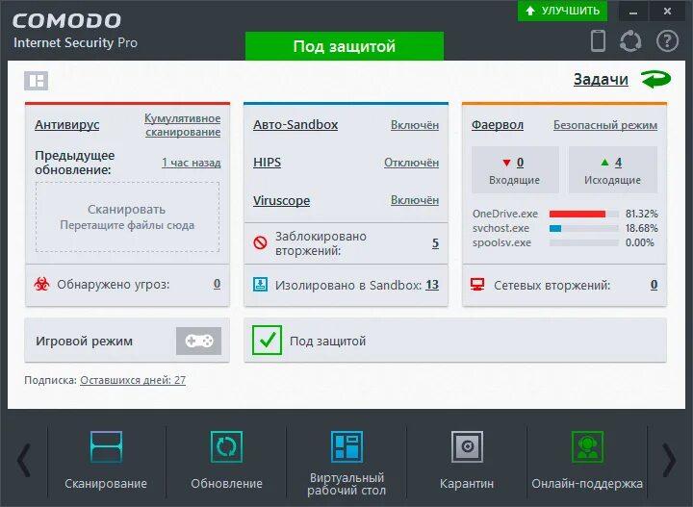Click the mobile device phone icon
The width and height of the screenshot is (693, 507).
pos(598,40)
